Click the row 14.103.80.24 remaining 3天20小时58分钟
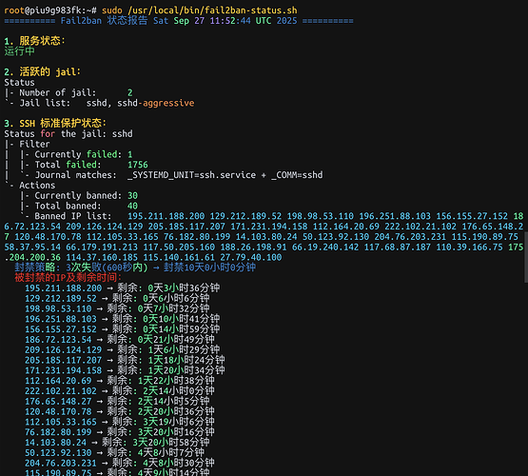The height and width of the screenshot is (476, 528). 117,443
